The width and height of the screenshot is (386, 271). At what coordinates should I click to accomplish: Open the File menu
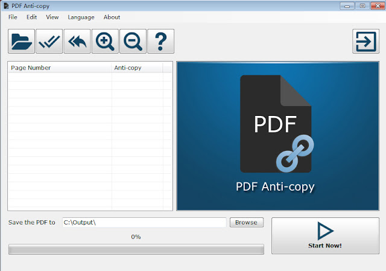[x=13, y=17]
